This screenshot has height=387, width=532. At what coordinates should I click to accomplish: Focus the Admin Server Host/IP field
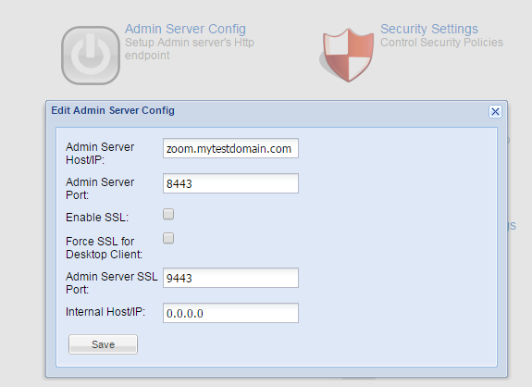pos(230,148)
